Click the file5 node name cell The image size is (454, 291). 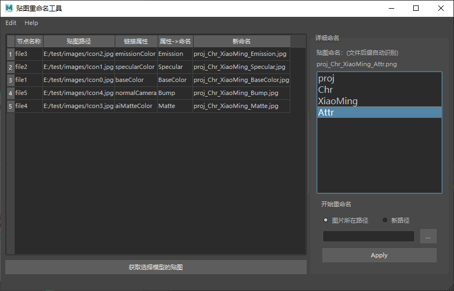[28, 93]
